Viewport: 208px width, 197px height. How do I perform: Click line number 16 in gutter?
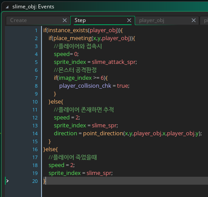tap(35, 149)
